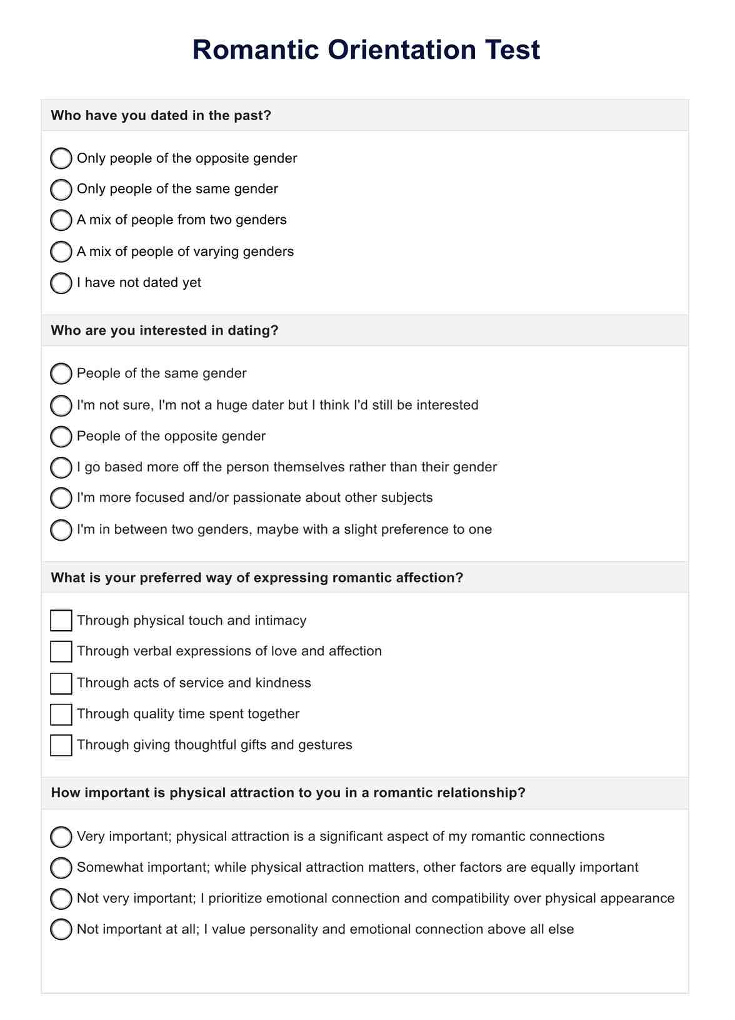
Task: Pick "People of the opposite gender" dating interest
Action: [61, 436]
